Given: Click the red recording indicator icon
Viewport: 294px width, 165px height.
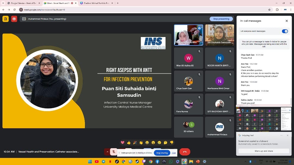Looking at the screenshot, I should [x=14, y=19].
